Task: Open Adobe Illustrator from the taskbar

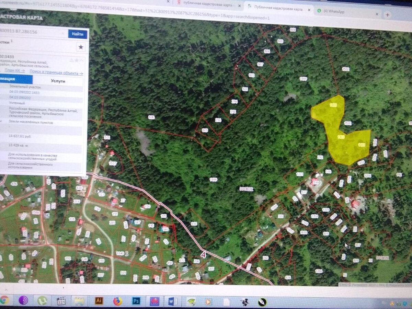Action: tap(99, 301)
